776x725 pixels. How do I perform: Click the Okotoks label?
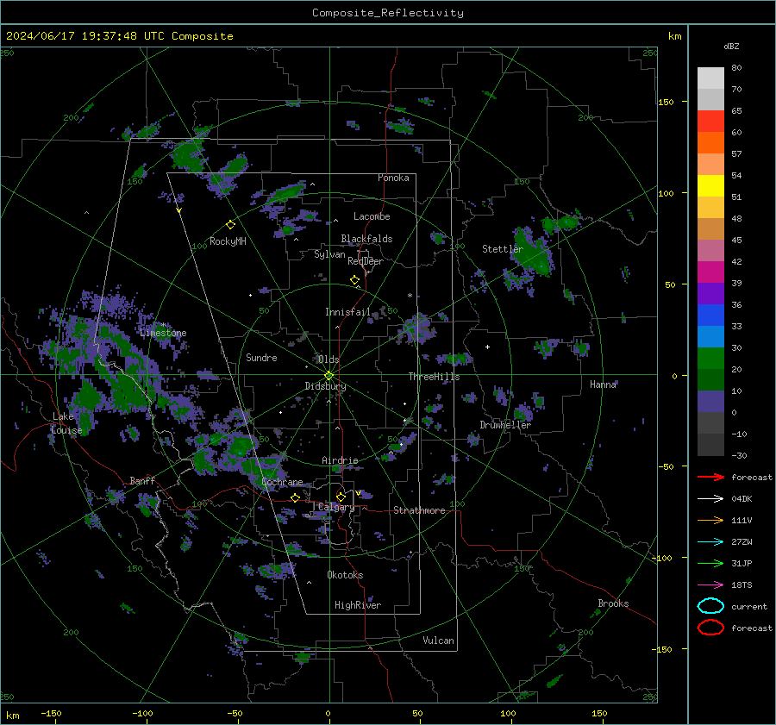tap(345, 575)
